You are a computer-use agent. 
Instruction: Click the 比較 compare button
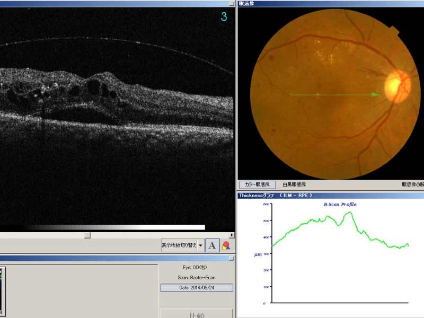click(x=196, y=314)
